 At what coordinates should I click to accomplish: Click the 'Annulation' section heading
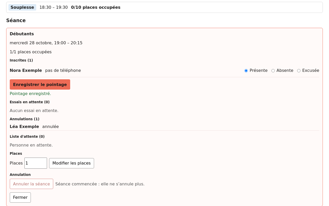tap(20, 175)
